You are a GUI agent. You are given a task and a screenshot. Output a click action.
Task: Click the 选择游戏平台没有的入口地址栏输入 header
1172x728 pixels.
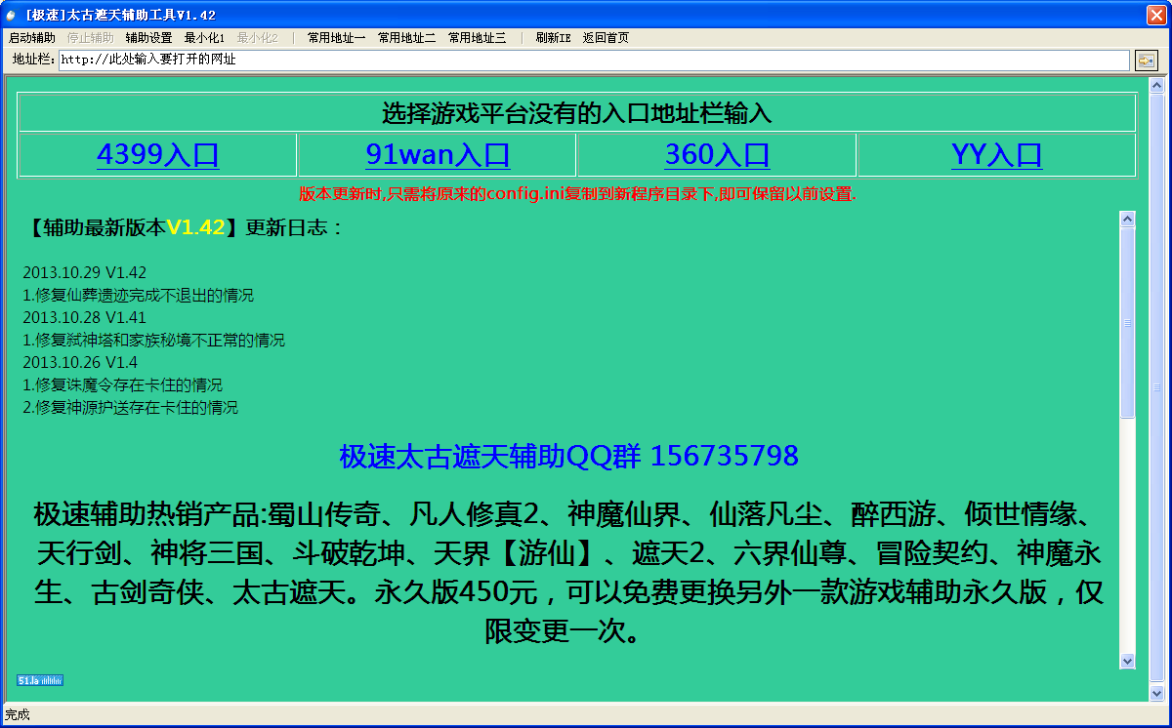(576, 113)
